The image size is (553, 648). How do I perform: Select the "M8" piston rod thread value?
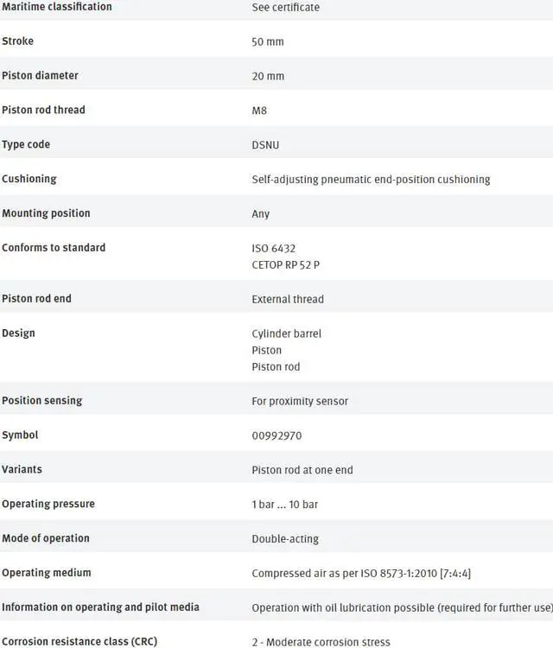tap(260, 111)
